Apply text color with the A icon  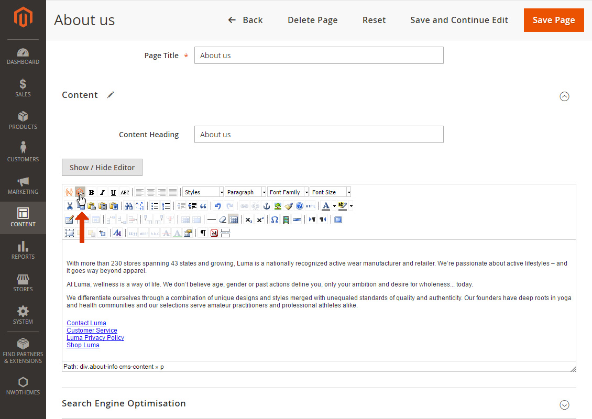(326, 206)
